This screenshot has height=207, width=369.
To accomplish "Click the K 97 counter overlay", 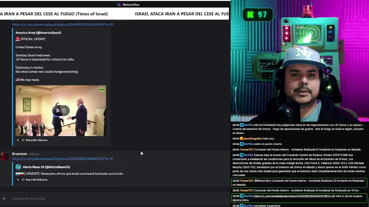I will (258, 15).
